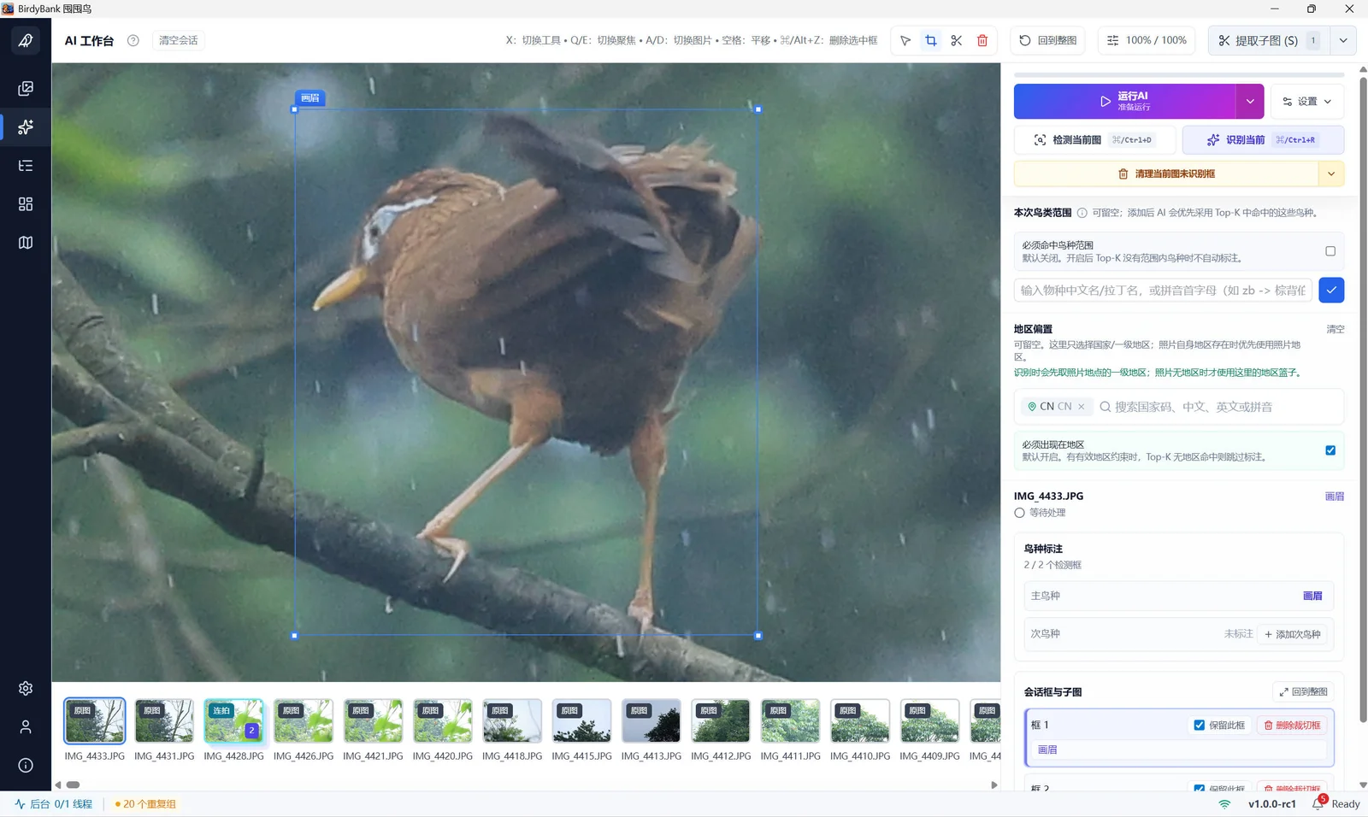Uncheck 保留此框 for 框 1
Screen dimensions: 1368x817
click(x=1200, y=725)
